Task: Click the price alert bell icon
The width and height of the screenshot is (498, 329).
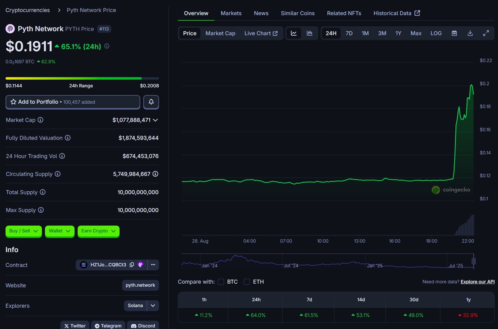Action: click(x=151, y=102)
